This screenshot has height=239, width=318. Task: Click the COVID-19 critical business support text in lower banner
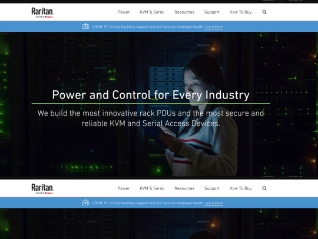click(148, 203)
